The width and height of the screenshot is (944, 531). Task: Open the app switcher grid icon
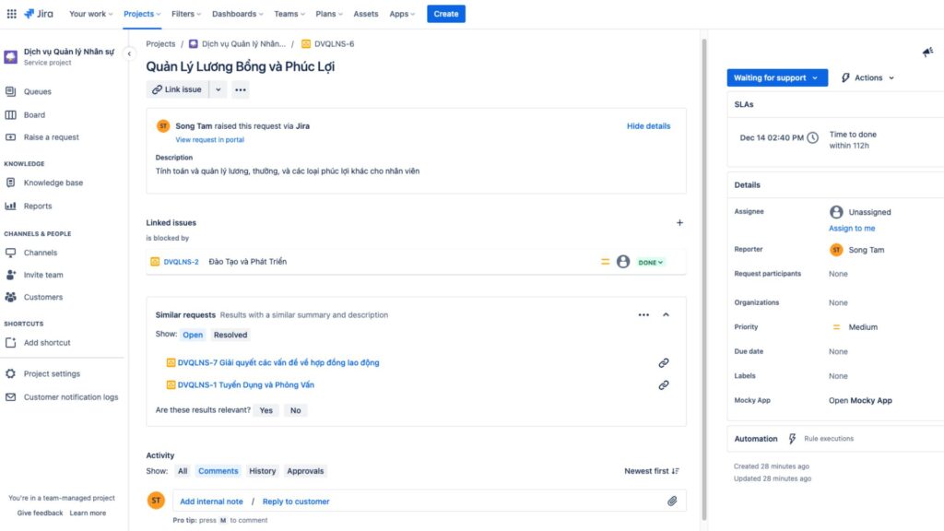[x=11, y=13]
